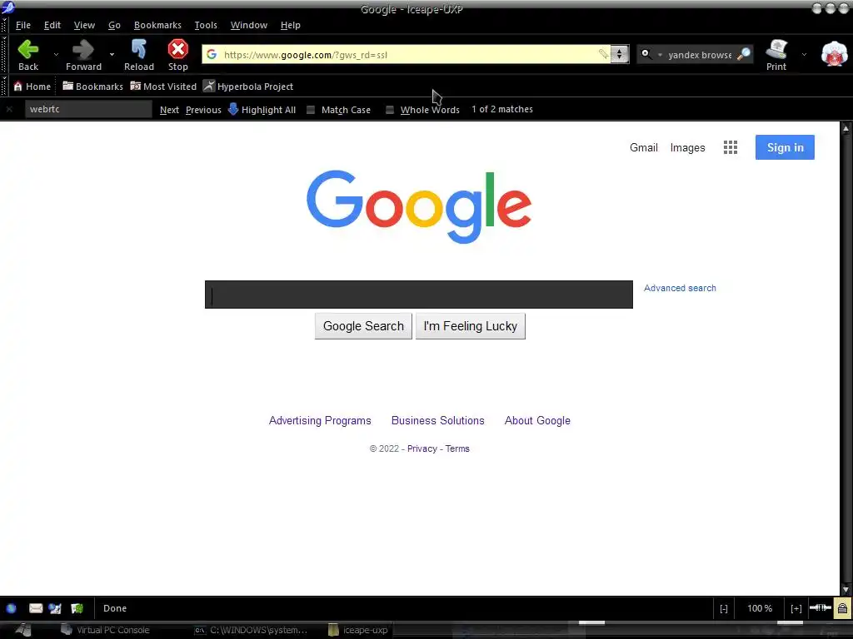This screenshot has width=853, height=639.
Task: Open the Home bookmark in the toolbar
Action: point(32,87)
